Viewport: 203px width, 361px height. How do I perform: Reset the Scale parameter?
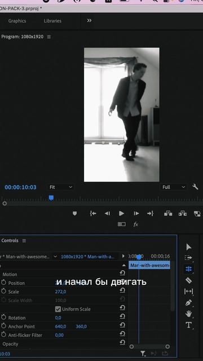tap(122, 290)
